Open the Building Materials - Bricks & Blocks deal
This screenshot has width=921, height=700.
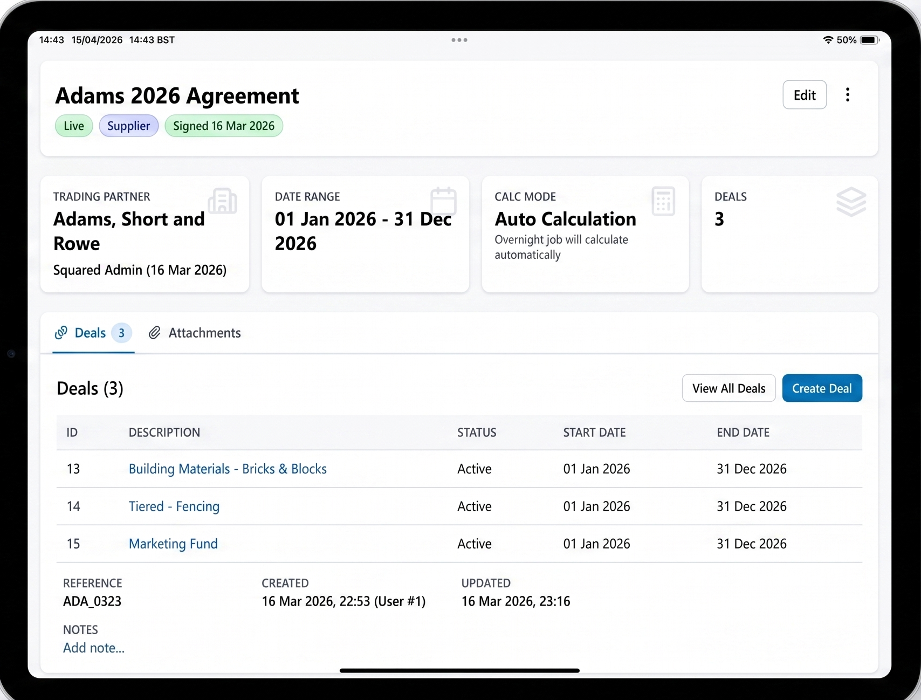coord(228,469)
